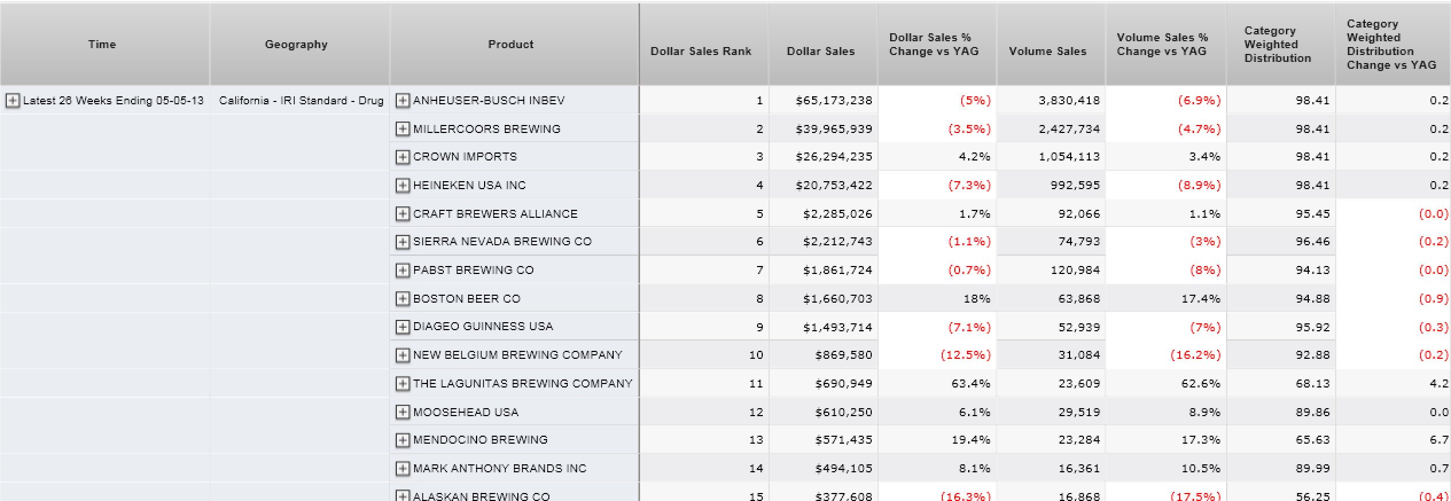Click the Geography column header

click(300, 45)
